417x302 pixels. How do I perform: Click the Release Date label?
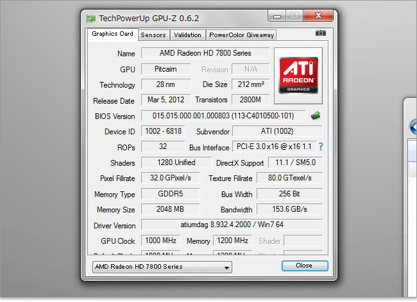coord(114,100)
